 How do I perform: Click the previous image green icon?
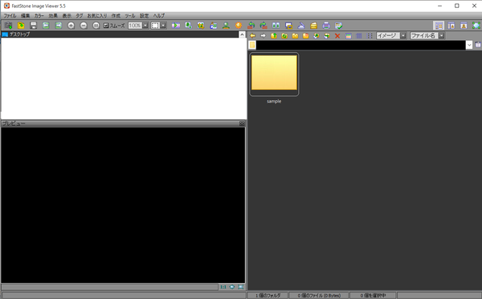click(46, 26)
